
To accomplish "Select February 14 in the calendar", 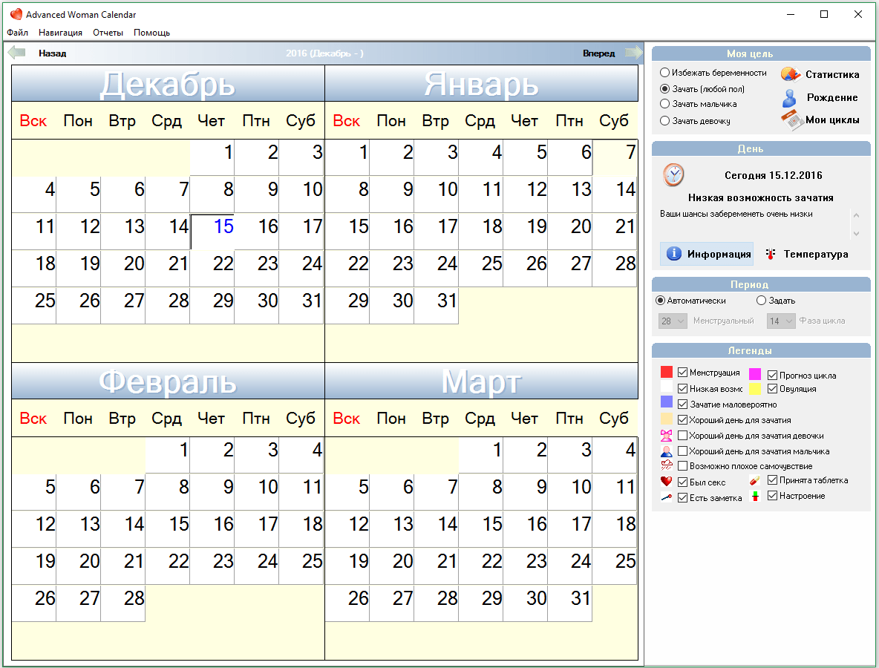I will point(122,528).
